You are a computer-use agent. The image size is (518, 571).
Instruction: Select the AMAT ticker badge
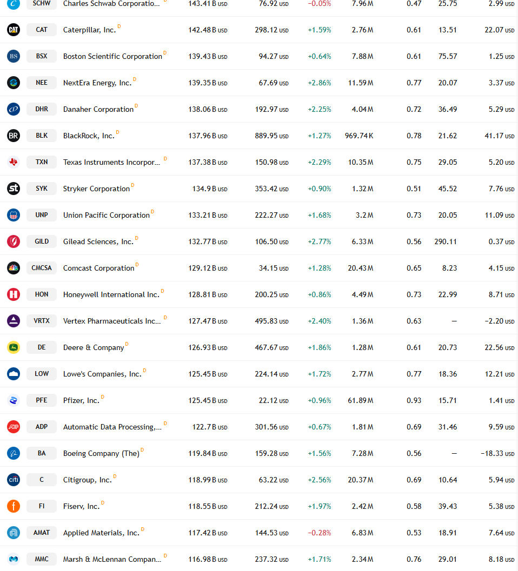point(42,533)
